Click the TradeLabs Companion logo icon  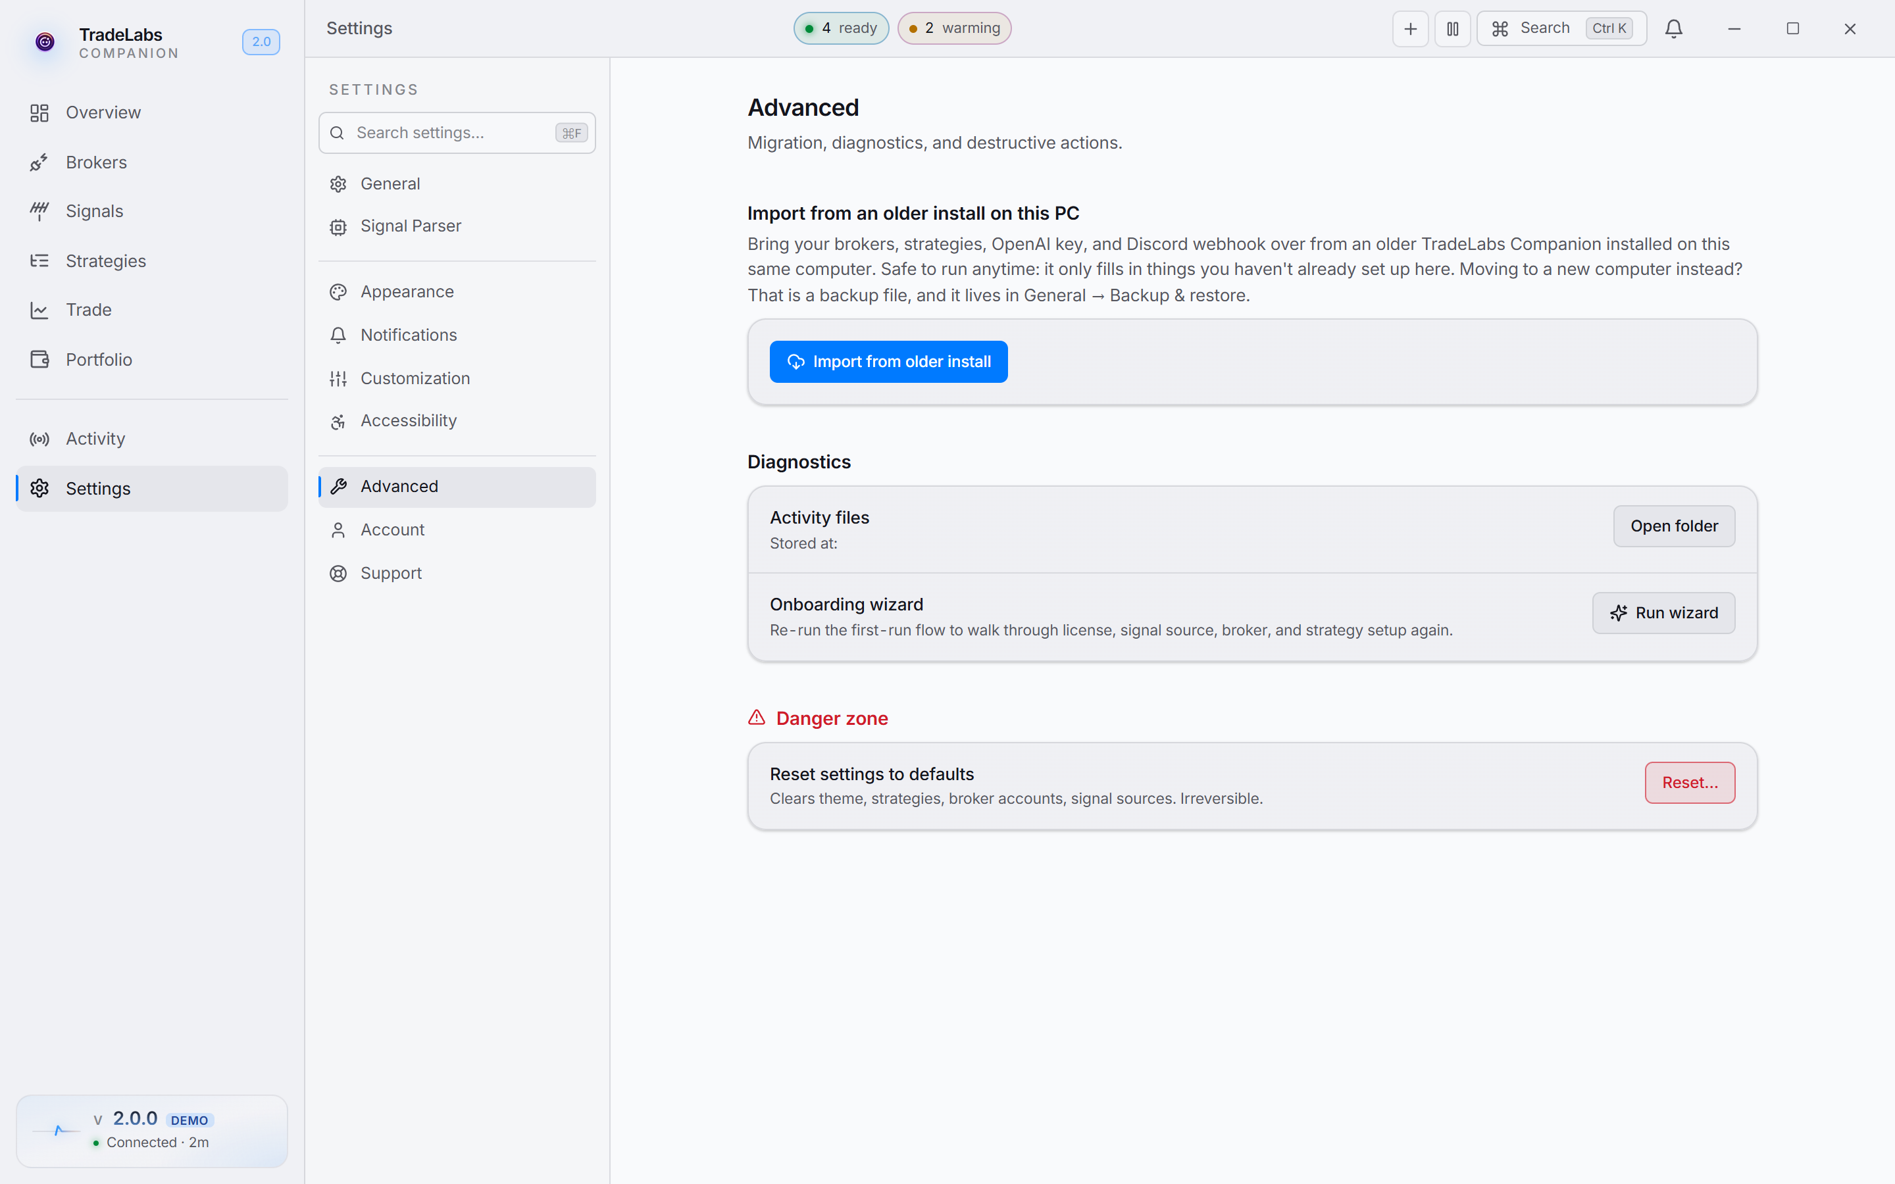[x=45, y=41]
